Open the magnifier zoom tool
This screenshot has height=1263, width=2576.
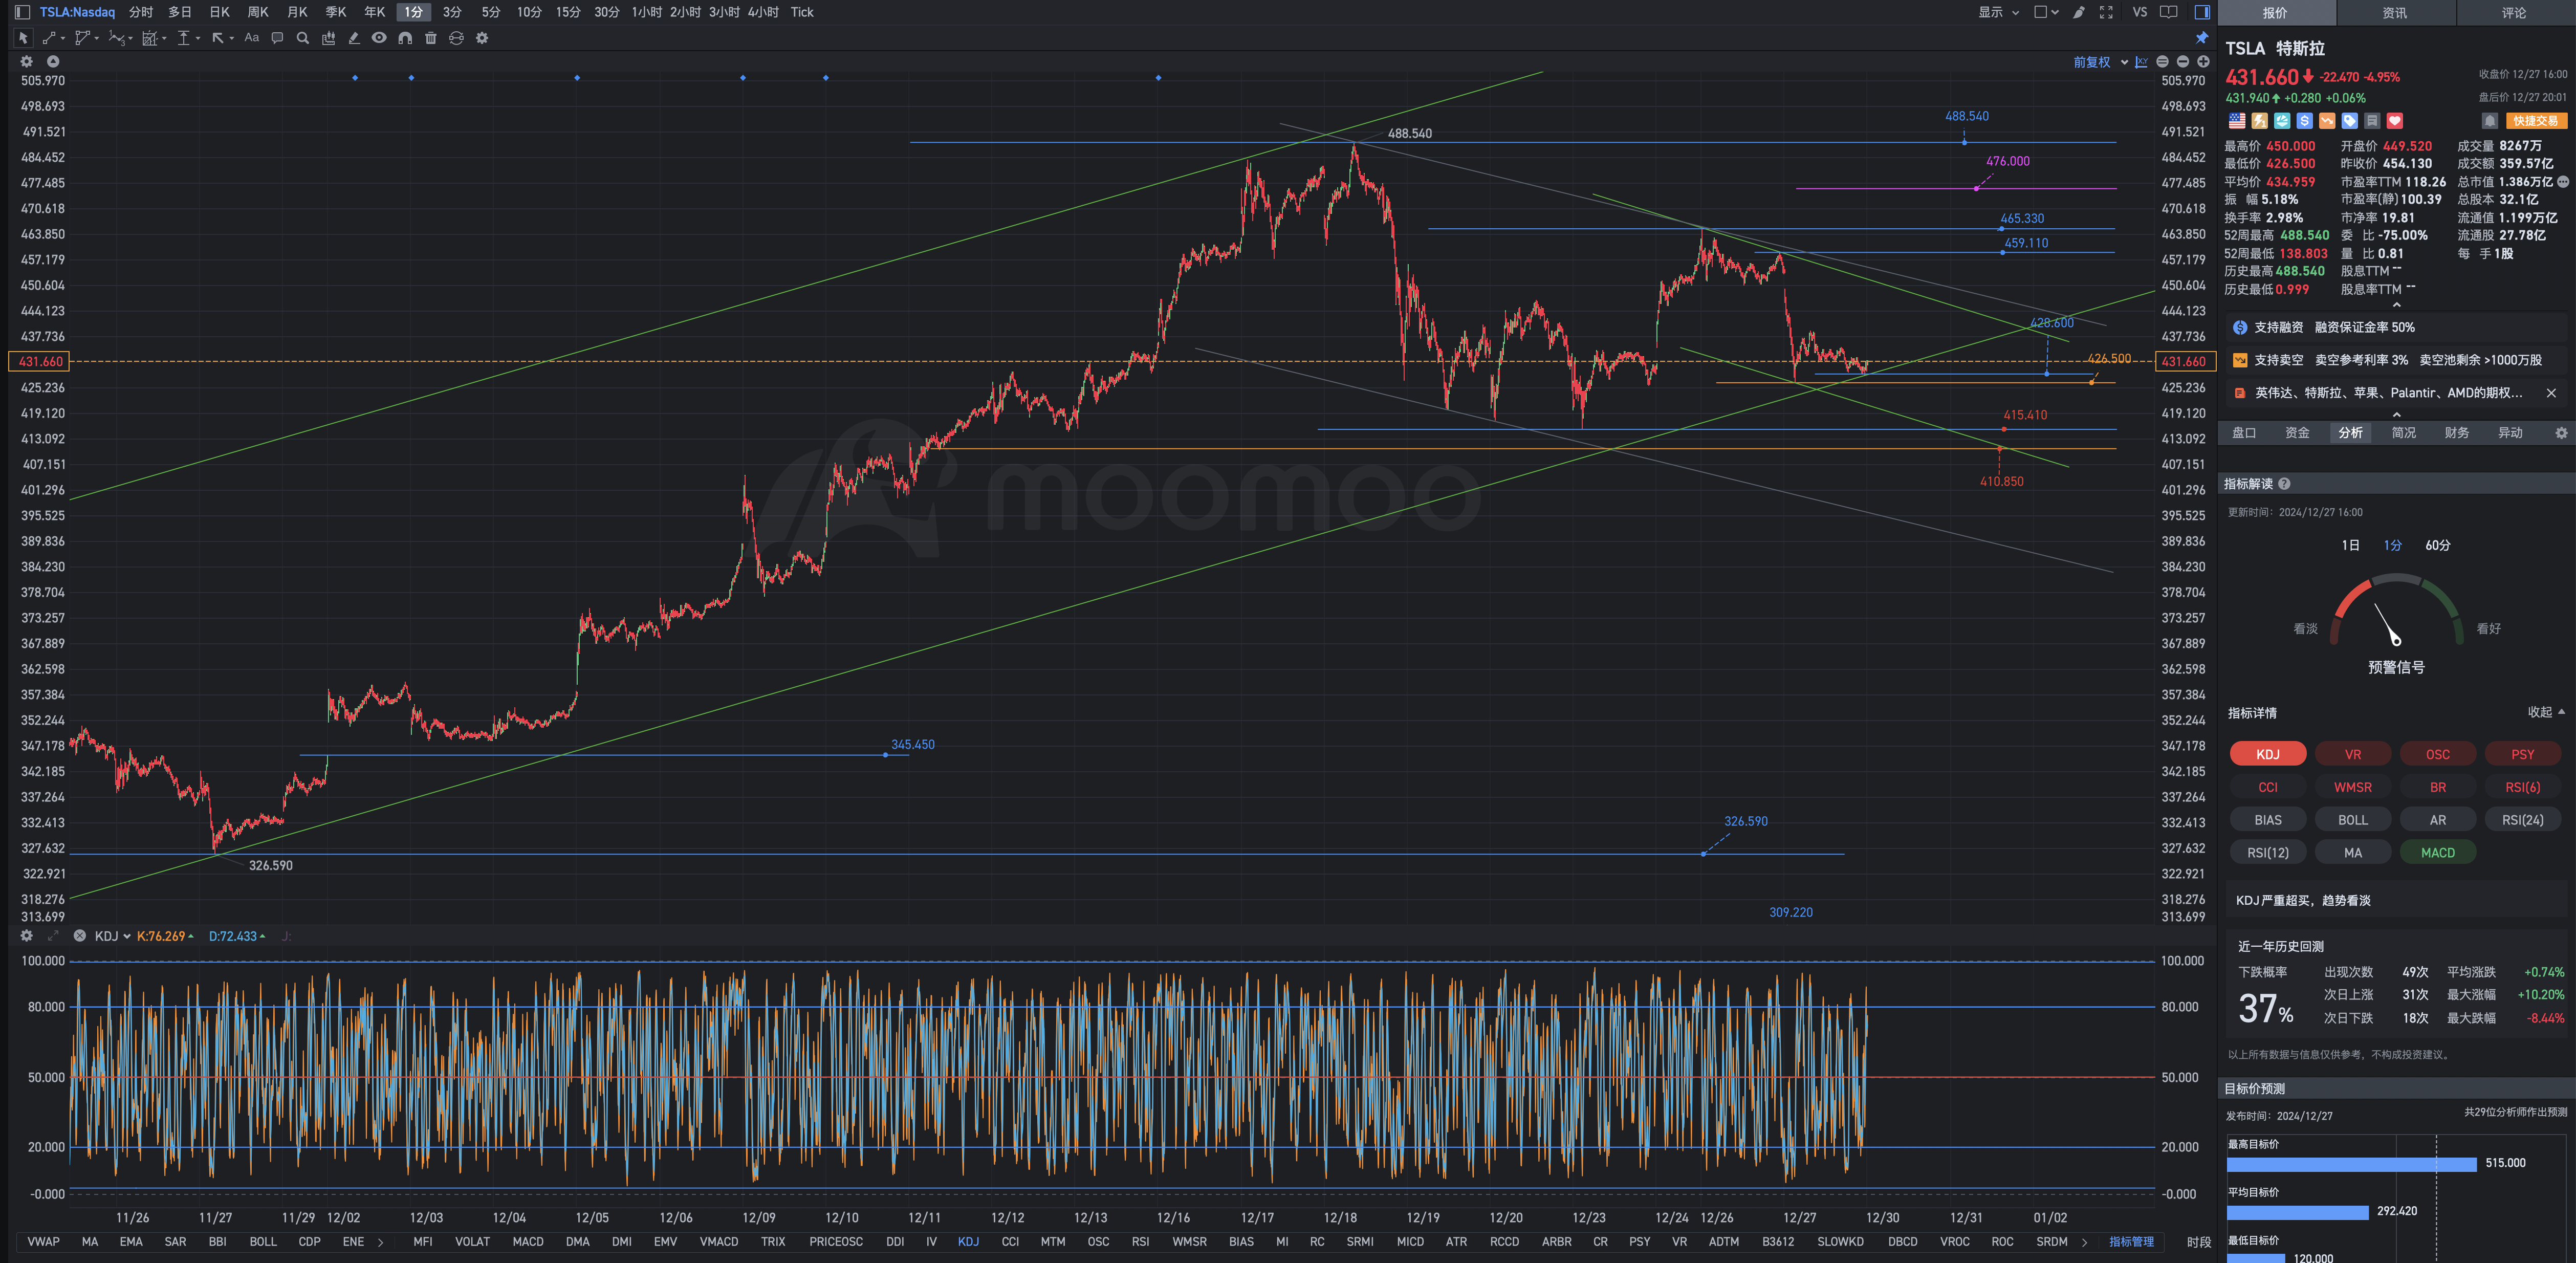[303, 38]
